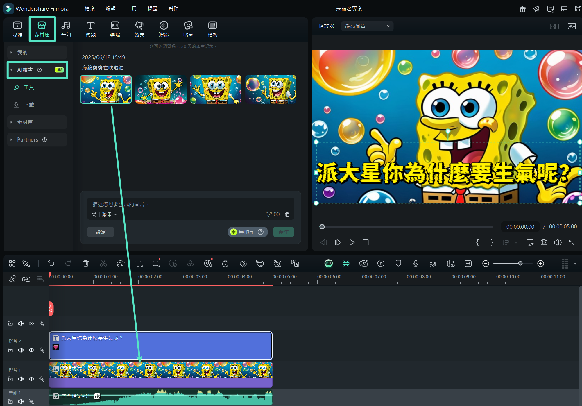The height and width of the screenshot is (406, 582).
Task: Click the speed timer icon
Action: click(225, 263)
